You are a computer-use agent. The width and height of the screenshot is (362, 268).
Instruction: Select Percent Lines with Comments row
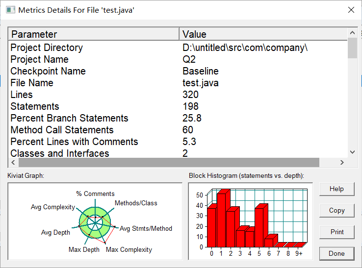pos(178,142)
